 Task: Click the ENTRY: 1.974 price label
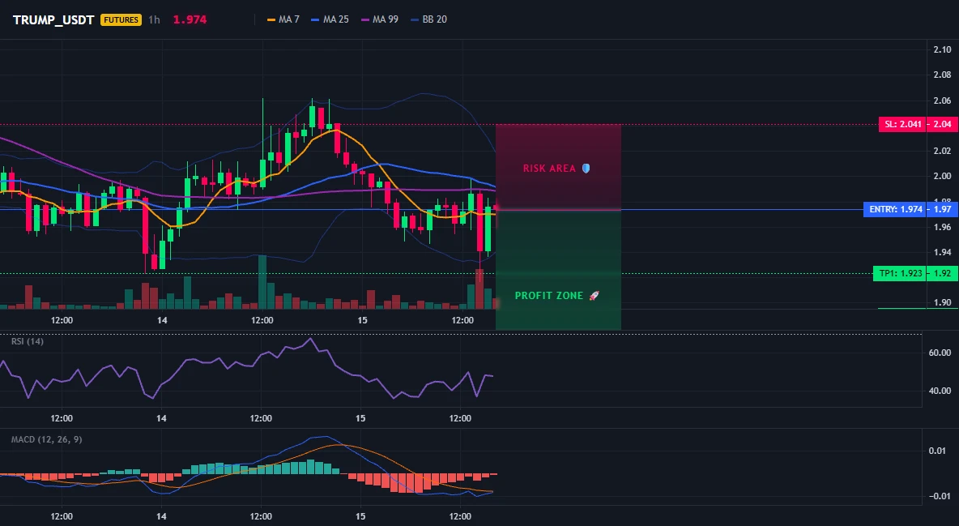tap(894, 209)
